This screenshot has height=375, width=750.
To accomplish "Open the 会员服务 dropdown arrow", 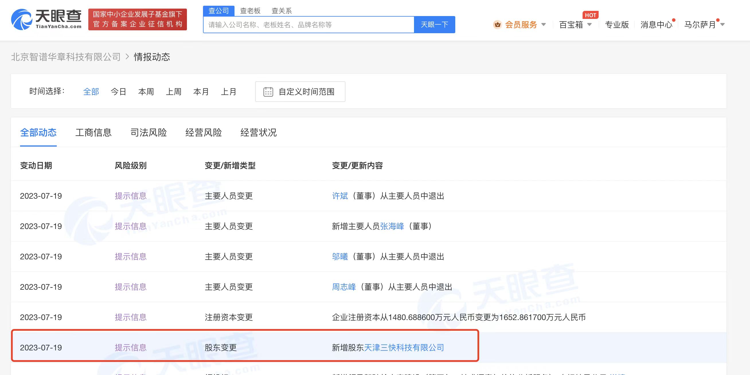I will point(543,25).
